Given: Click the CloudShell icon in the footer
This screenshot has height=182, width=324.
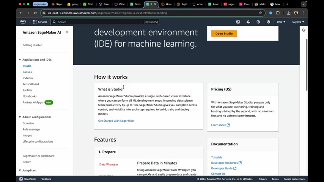Looking at the screenshot, I should point(21,179).
